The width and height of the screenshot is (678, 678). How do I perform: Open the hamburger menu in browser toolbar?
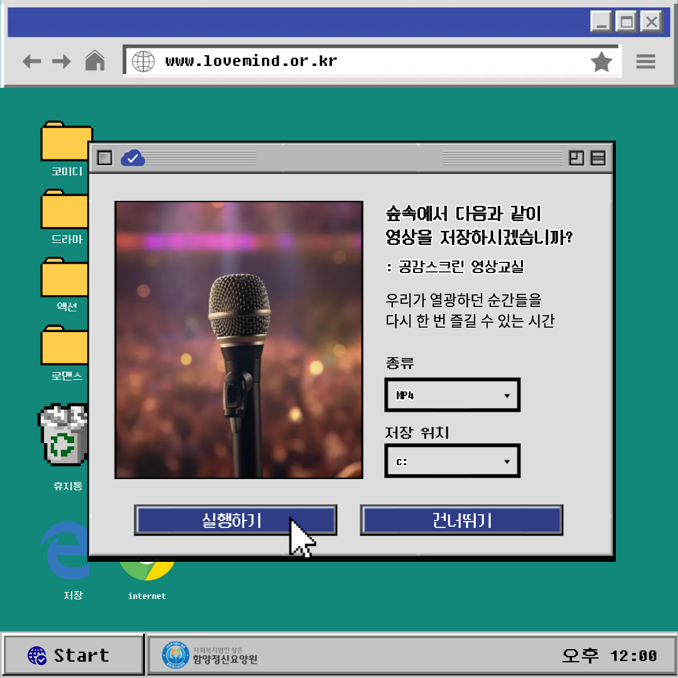[645, 62]
